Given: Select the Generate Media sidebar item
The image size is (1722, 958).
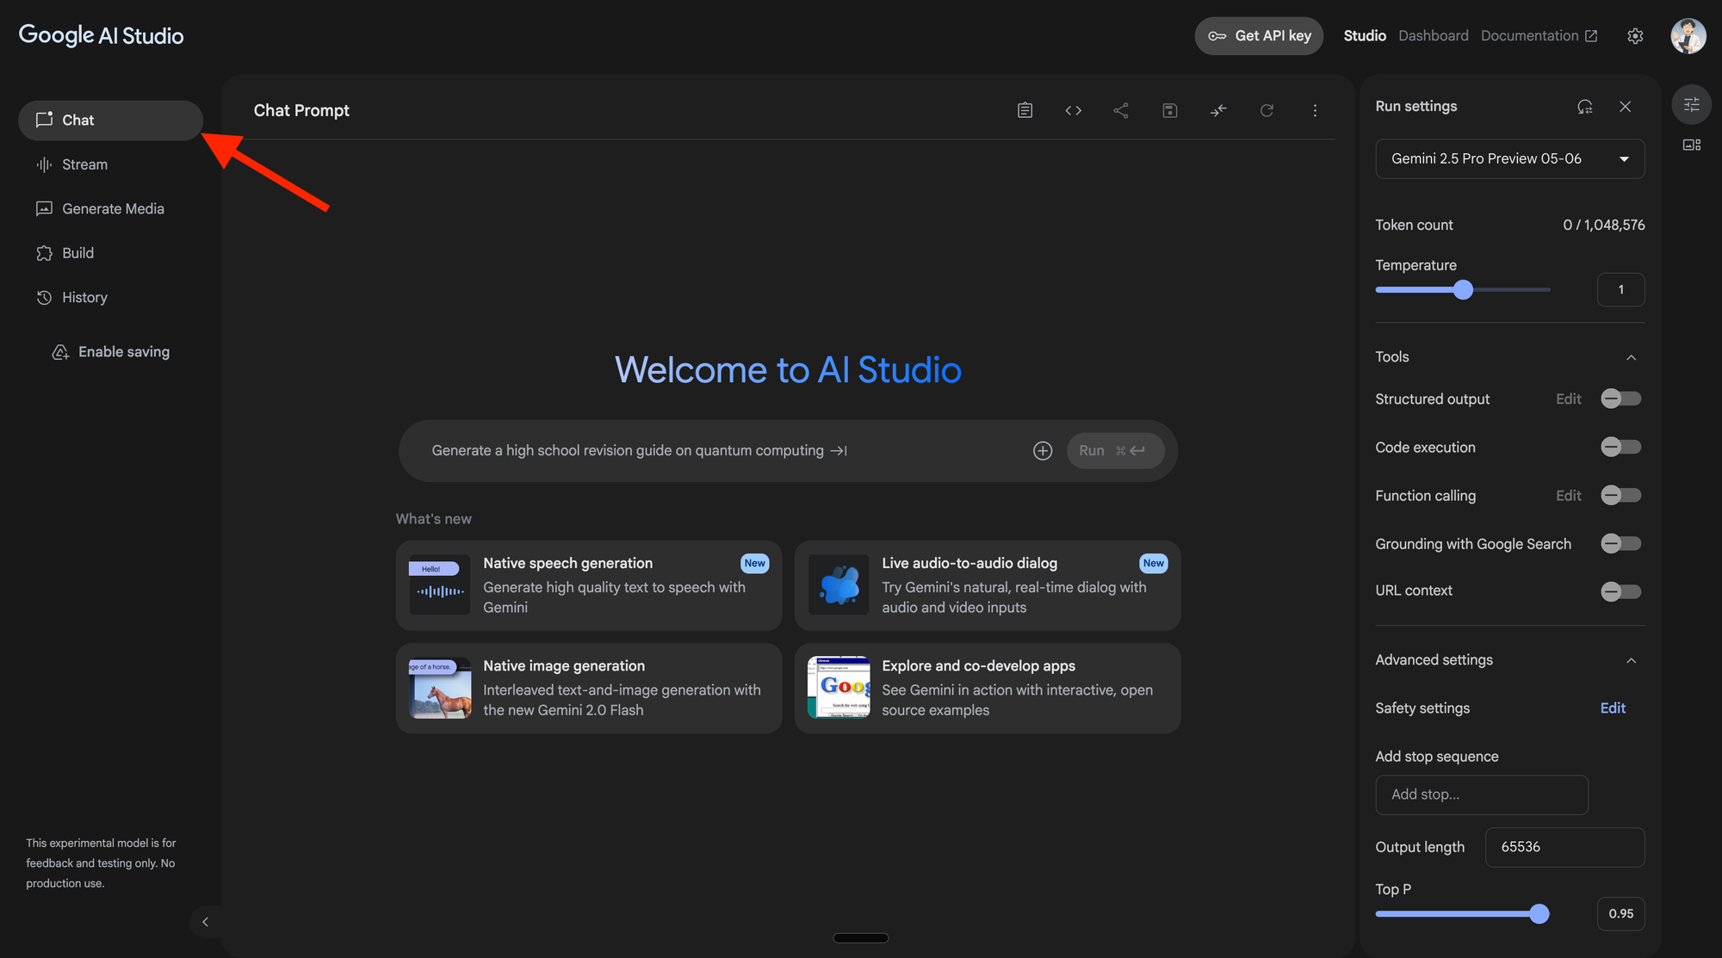Looking at the screenshot, I should click(x=110, y=209).
